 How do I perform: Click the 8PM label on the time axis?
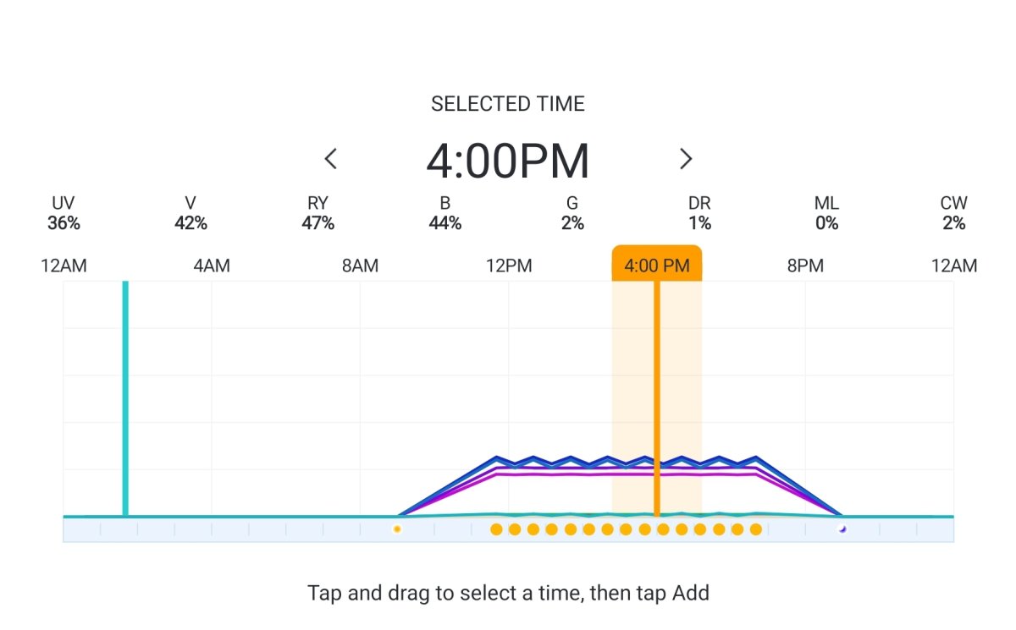coord(805,266)
